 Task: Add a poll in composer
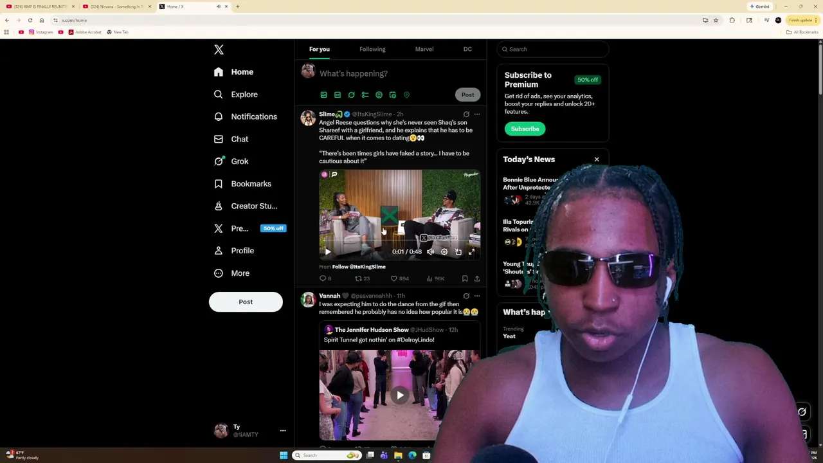point(365,95)
